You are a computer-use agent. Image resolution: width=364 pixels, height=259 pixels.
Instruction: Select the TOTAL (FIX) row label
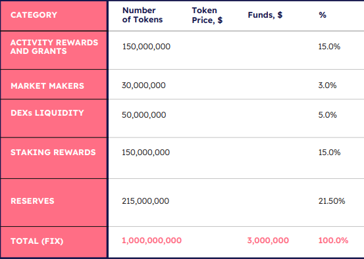tap(53, 242)
